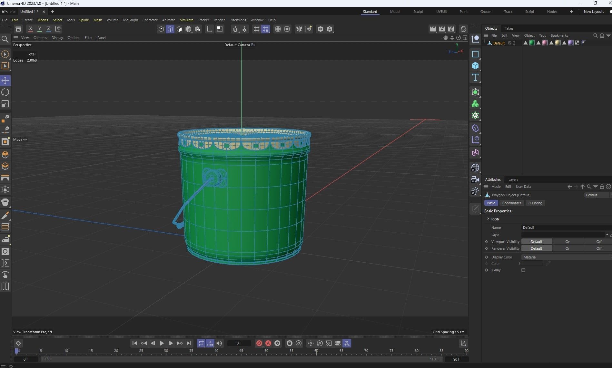Open Edit Render Settings icon

(x=451, y=29)
